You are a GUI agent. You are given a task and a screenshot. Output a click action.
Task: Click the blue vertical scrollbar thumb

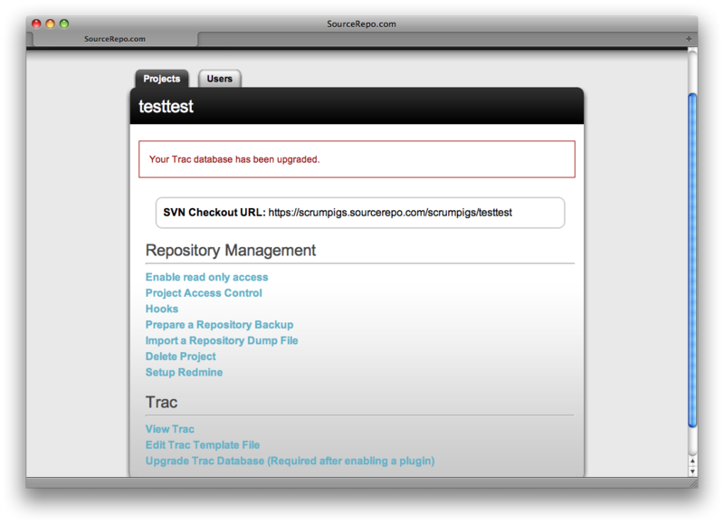pyautogui.click(x=692, y=261)
